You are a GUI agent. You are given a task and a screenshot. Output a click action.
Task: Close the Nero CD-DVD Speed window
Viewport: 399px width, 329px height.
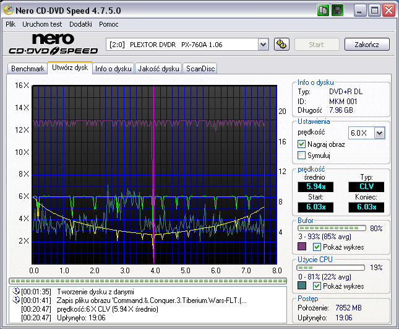pos(389,11)
